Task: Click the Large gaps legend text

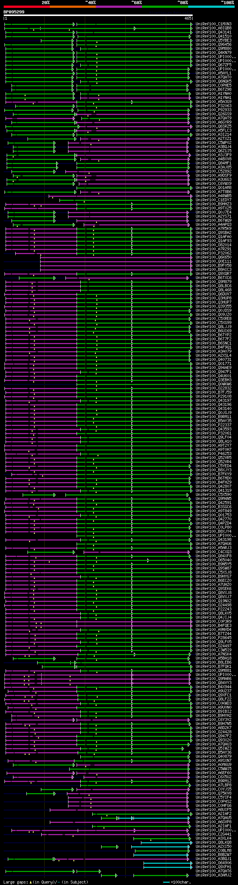Action: pos(46,882)
